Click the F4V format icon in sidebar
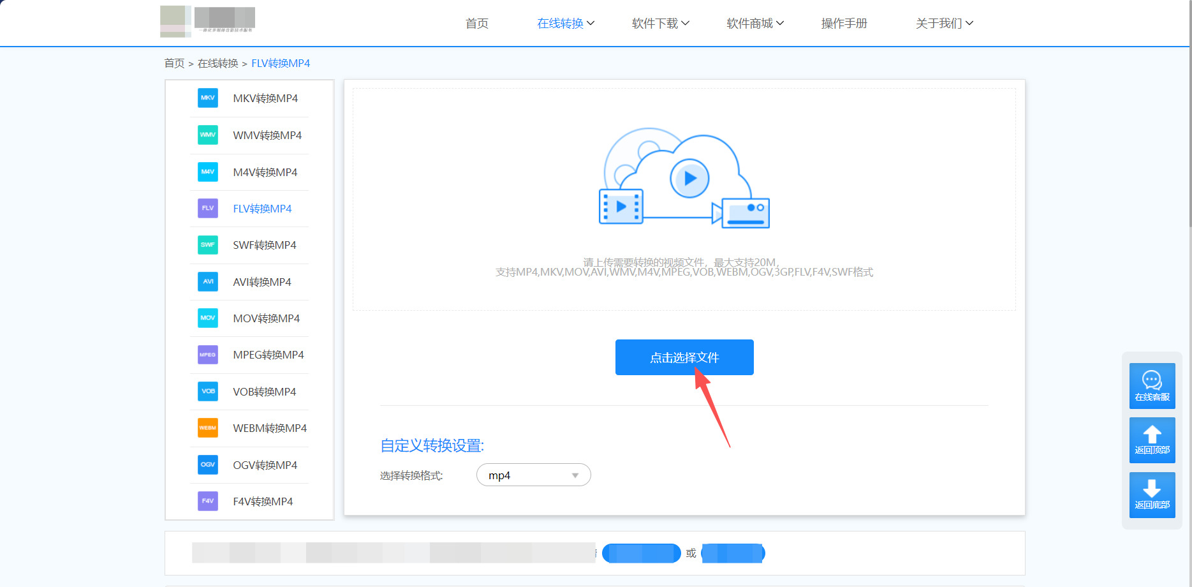The image size is (1192, 587). [208, 502]
